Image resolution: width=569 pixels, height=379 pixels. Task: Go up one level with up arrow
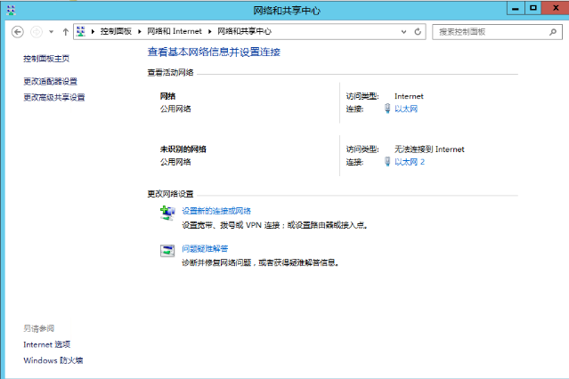tap(65, 32)
